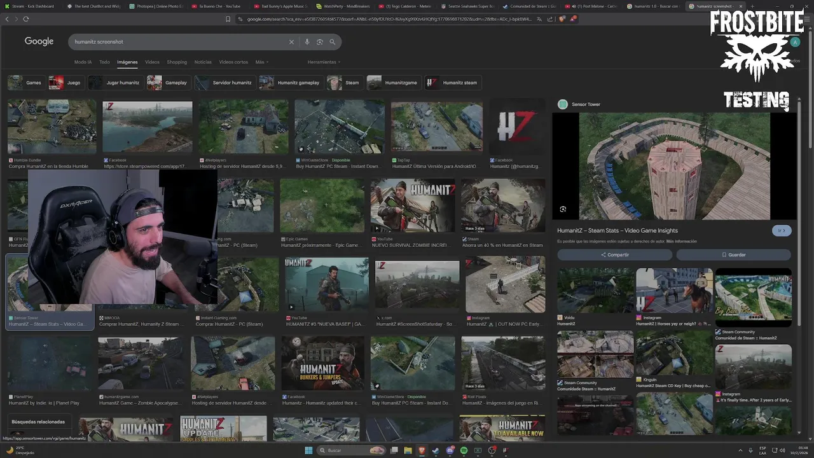The width and height of the screenshot is (814, 458).
Task: Open the Shopping tab
Action: [x=177, y=62]
